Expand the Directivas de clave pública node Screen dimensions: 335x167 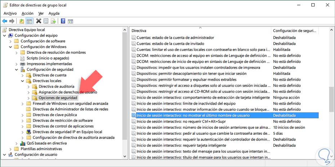(x=22, y=115)
